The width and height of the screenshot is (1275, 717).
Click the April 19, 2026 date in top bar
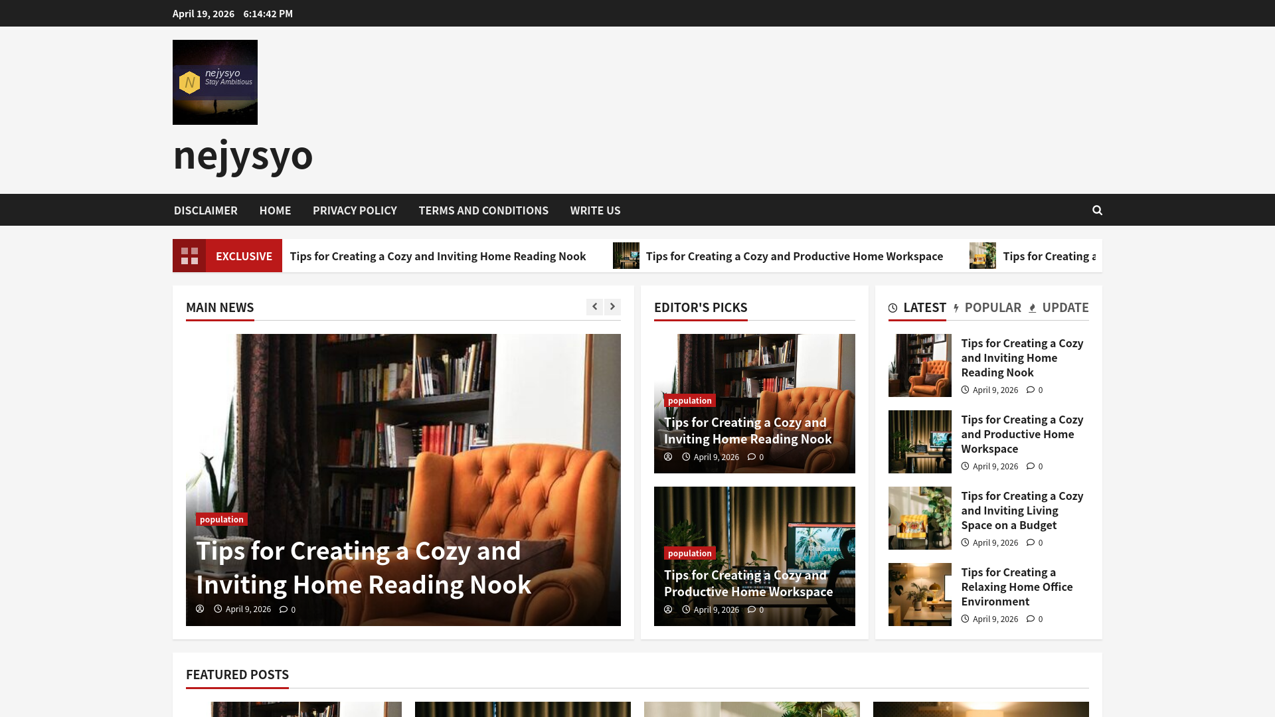pyautogui.click(x=203, y=14)
